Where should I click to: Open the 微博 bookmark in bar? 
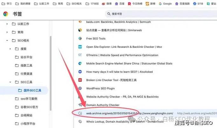point(106,4)
